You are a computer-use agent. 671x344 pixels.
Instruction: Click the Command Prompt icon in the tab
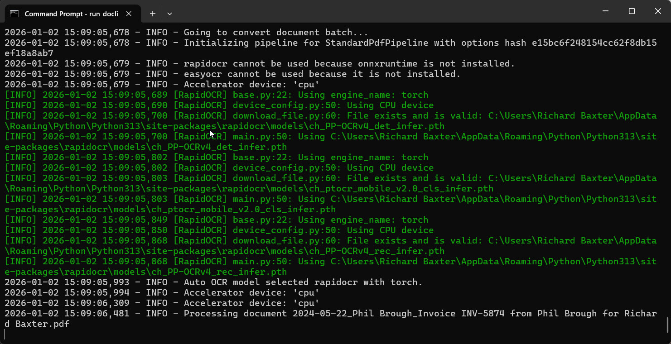(14, 14)
